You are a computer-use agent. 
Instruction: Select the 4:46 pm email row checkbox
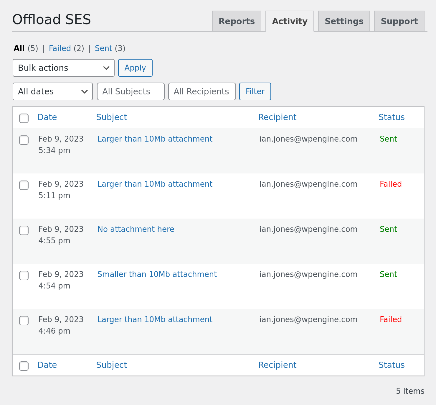24,320
